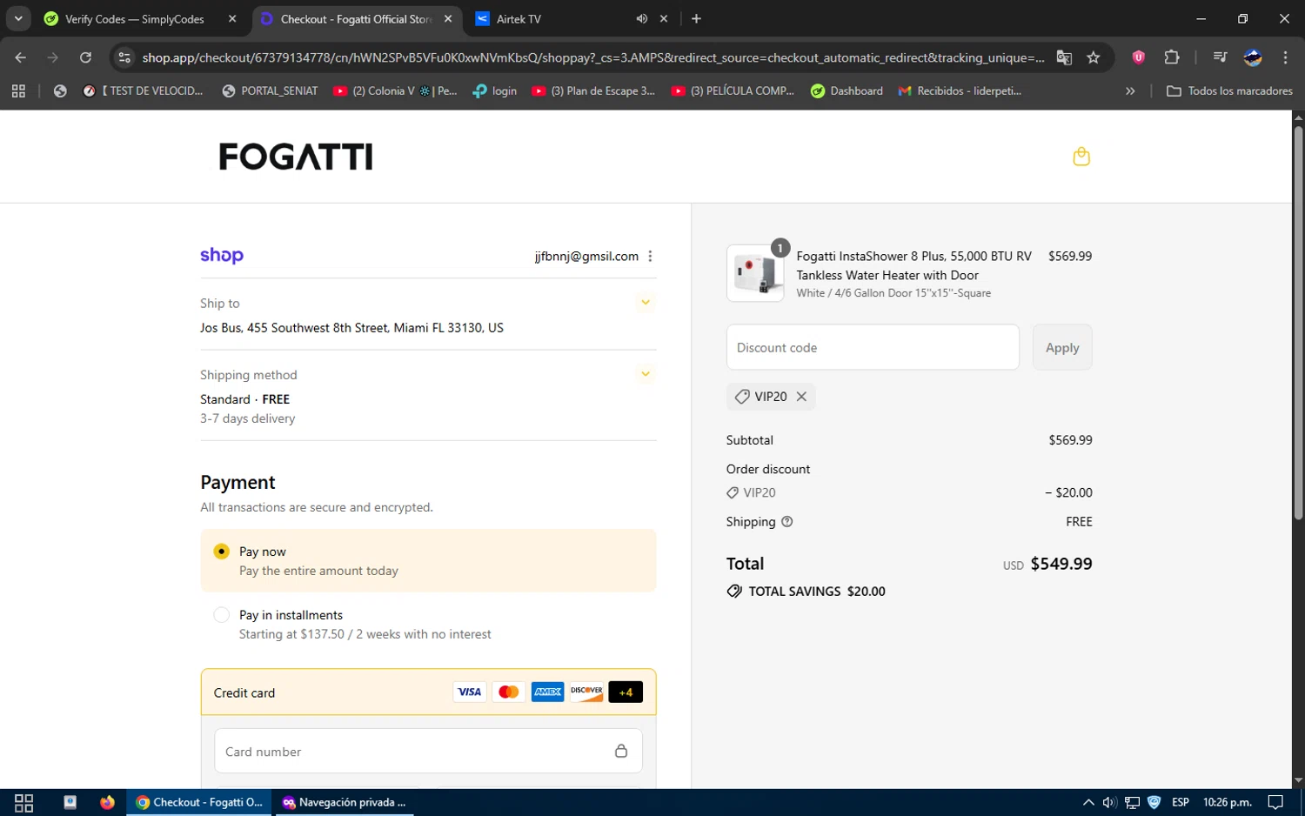Show the +4 additional card types
The image size is (1305, 816).
pos(626,692)
